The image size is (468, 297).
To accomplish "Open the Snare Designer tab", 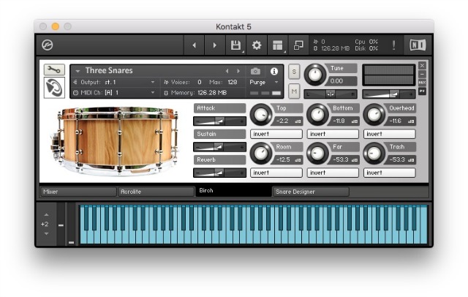I will point(311,192).
